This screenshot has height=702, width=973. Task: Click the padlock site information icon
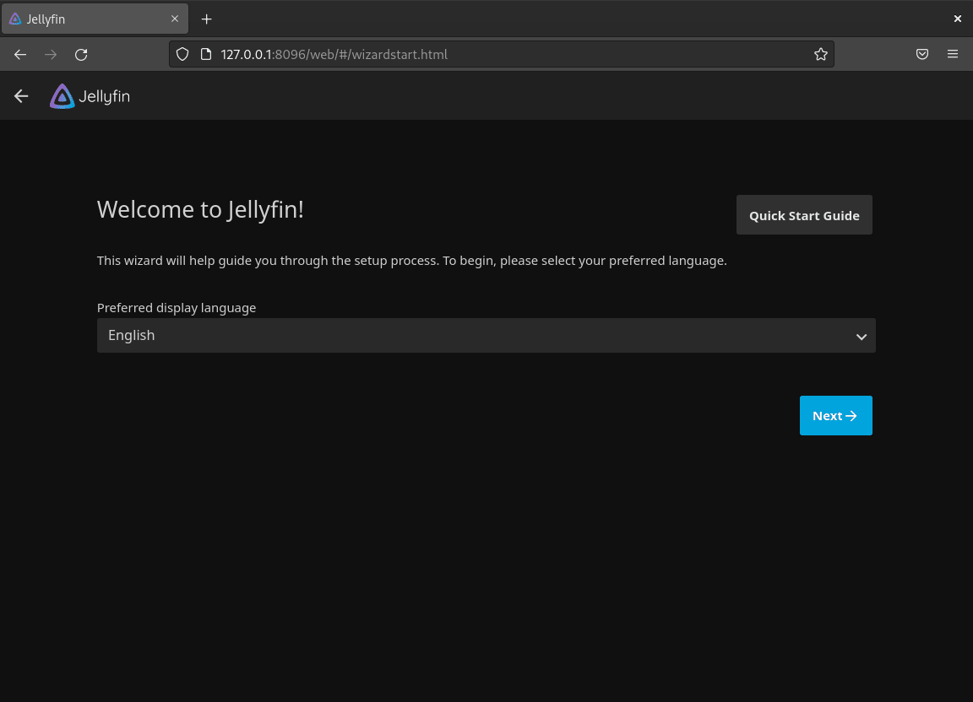point(205,54)
